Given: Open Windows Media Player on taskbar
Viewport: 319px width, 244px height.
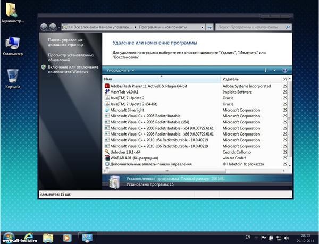Looking at the screenshot, I should (x=67, y=238).
